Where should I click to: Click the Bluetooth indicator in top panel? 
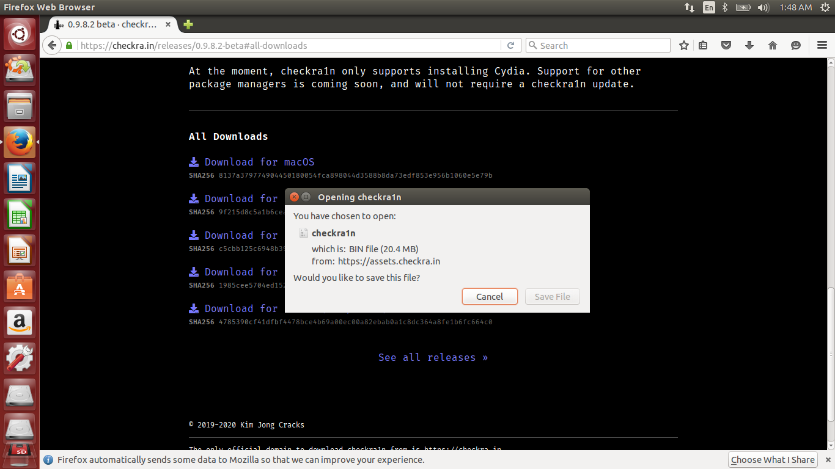[x=725, y=7]
